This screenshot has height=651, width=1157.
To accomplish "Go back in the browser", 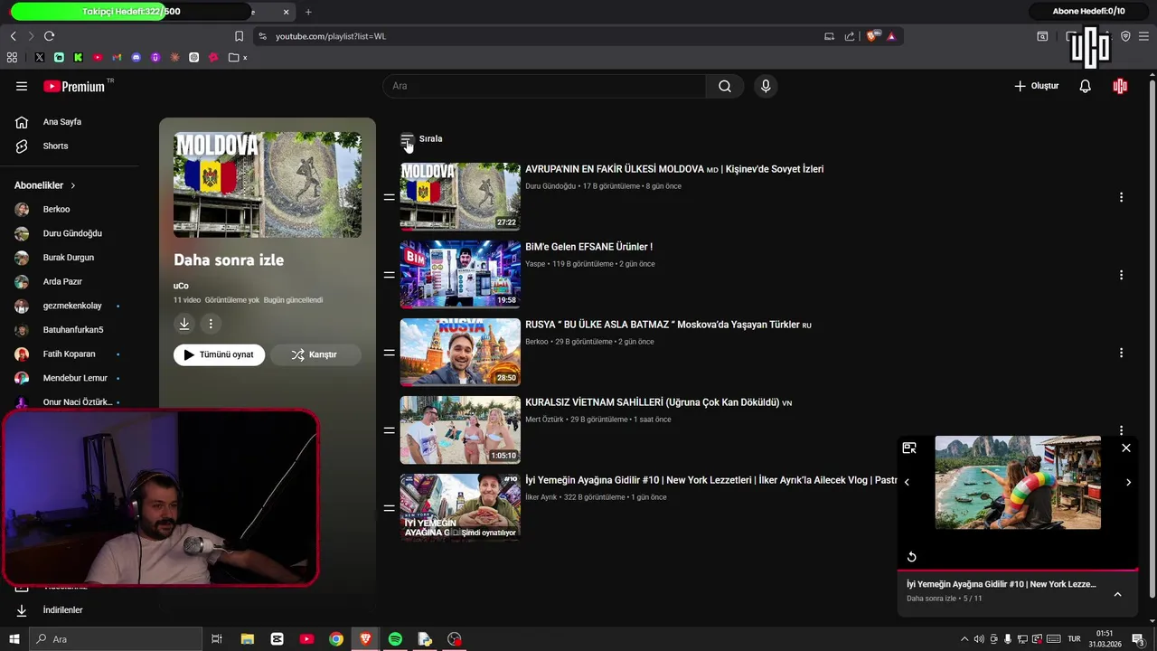I will click(13, 36).
